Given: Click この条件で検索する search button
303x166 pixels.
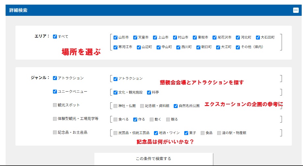Looking at the screenshot, I should 154,159.
